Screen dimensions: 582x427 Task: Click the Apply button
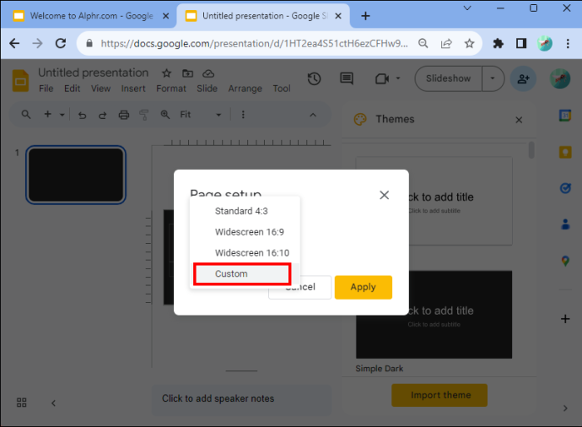[x=363, y=287]
